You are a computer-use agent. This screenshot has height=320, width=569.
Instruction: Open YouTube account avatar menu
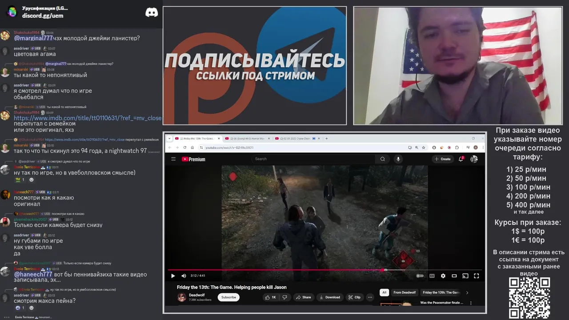pos(474,159)
